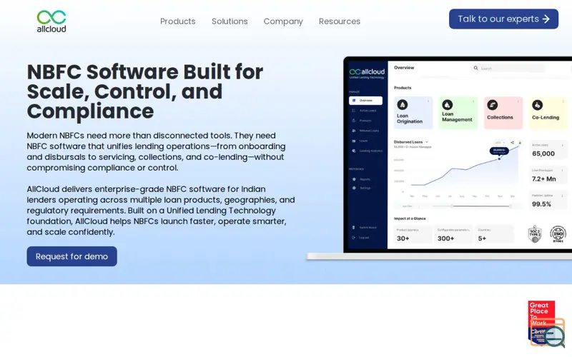
Task: Click the 99.5% uptime value
Action: point(541,204)
